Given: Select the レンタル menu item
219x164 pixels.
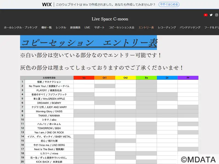Looking at the screenshot, I should click(61, 28).
